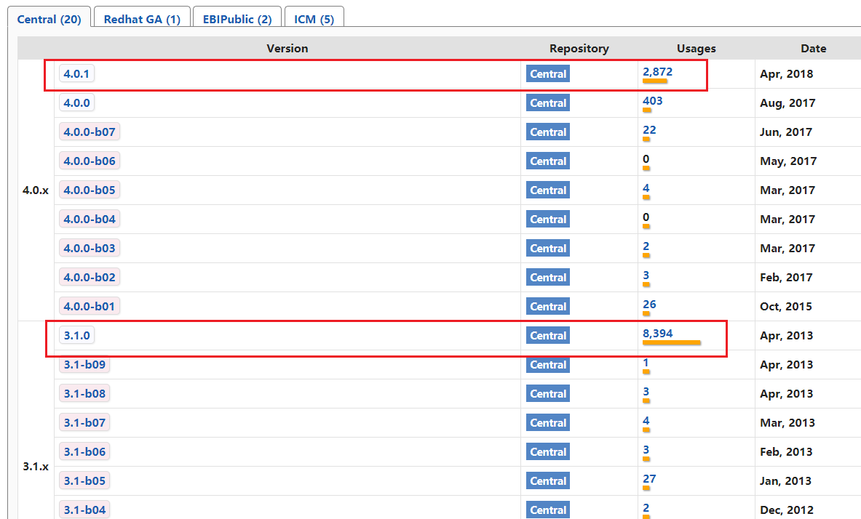The height and width of the screenshot is (519, 861).
Task: Open the 3.1-b06 version link
Action: click(84, 451)
